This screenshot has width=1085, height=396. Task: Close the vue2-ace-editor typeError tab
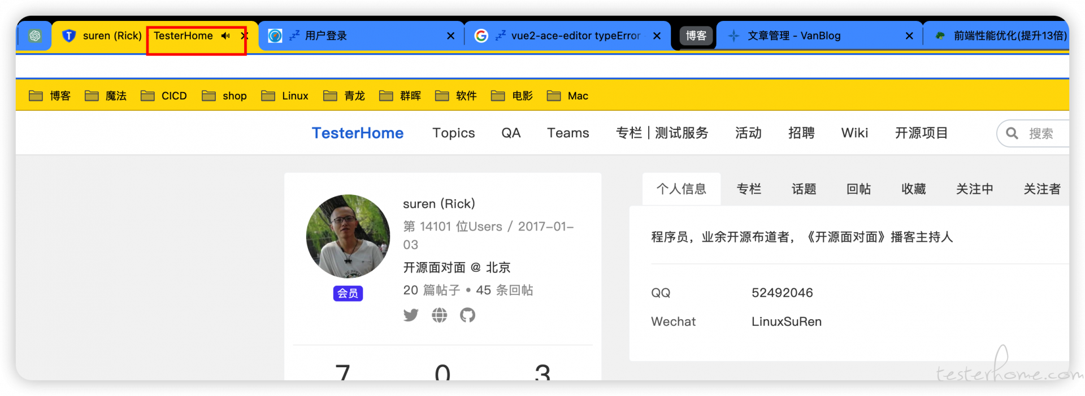point(657,36)
